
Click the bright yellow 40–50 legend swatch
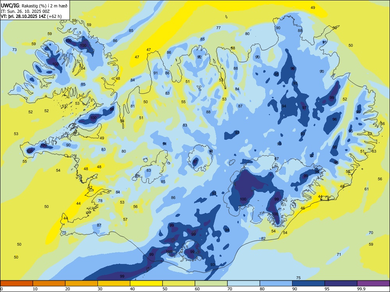pyautogui.click(x=146, y=283)
